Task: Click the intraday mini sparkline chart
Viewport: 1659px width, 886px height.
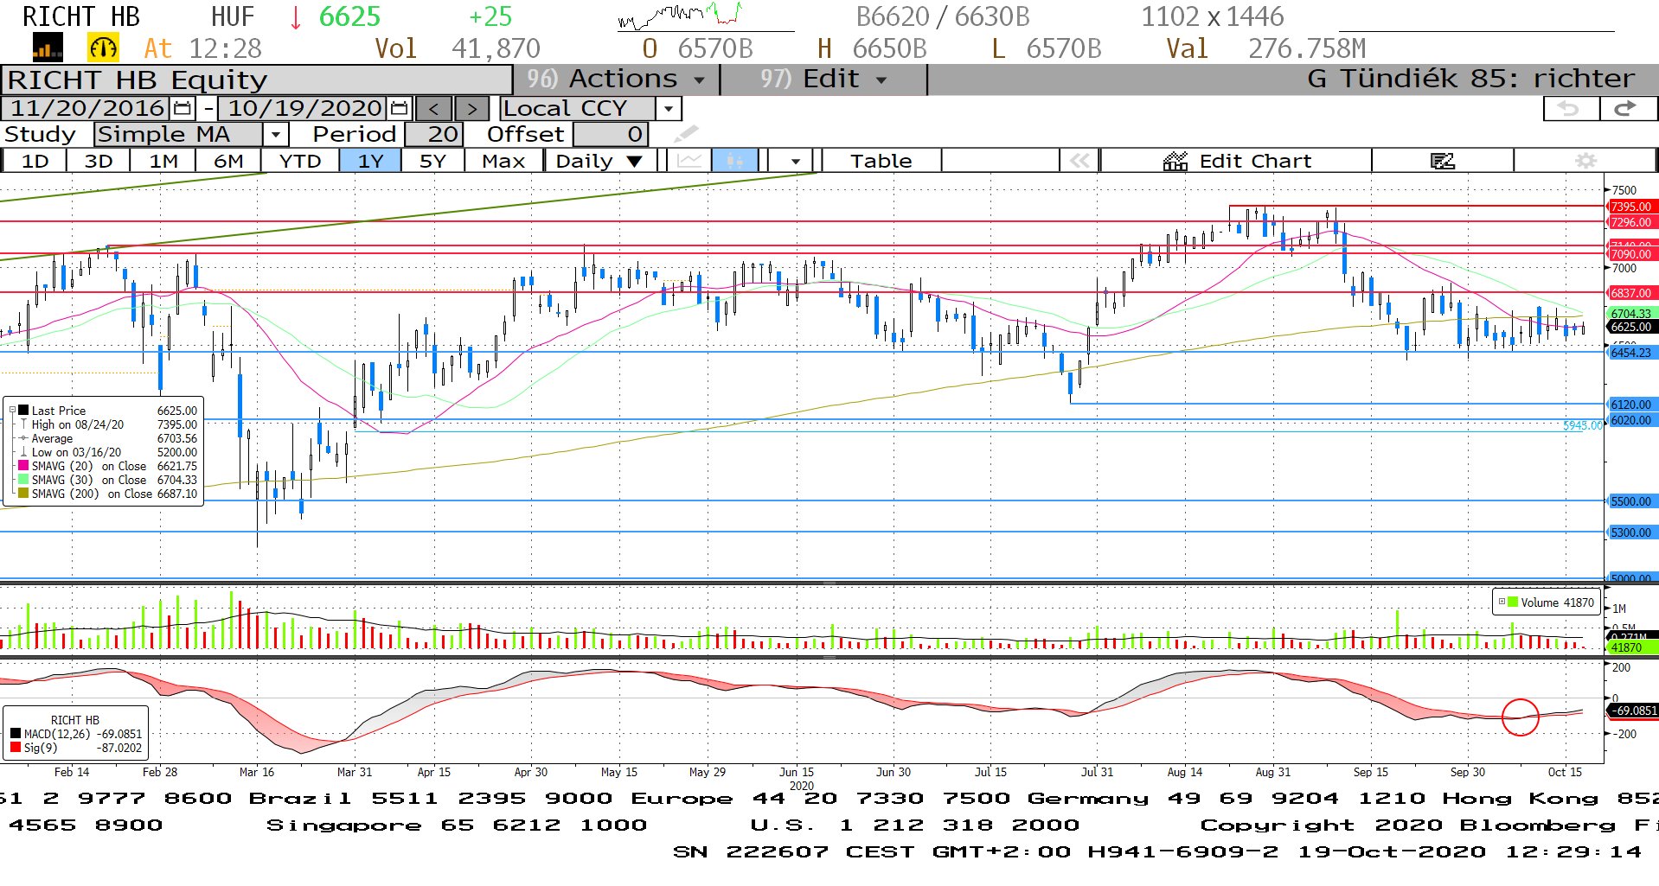Action: pyautogui.click(x=681, y=16)
